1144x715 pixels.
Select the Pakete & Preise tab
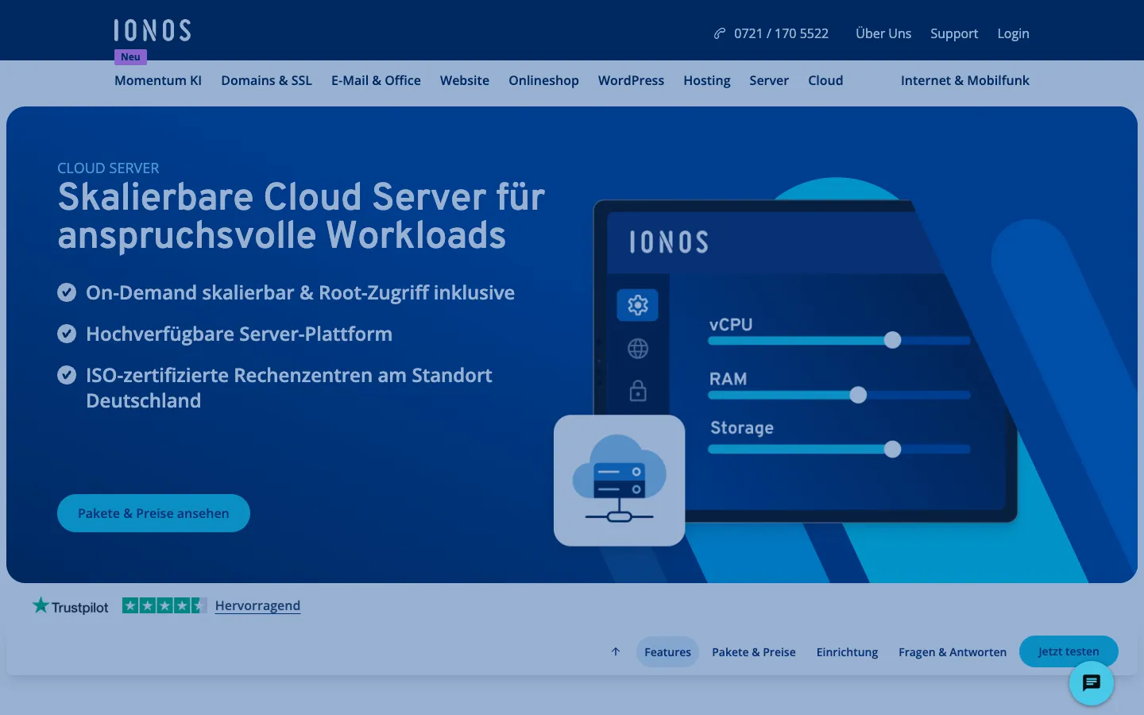(754, 651)
